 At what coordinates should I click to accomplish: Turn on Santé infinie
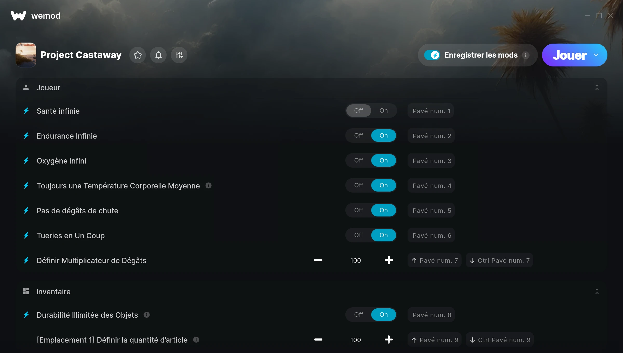coord(383,111)
